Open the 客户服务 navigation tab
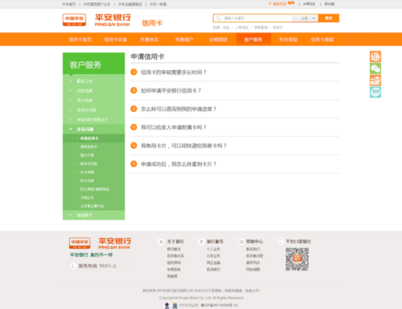The image size is (402, 309). click(253, 39)
